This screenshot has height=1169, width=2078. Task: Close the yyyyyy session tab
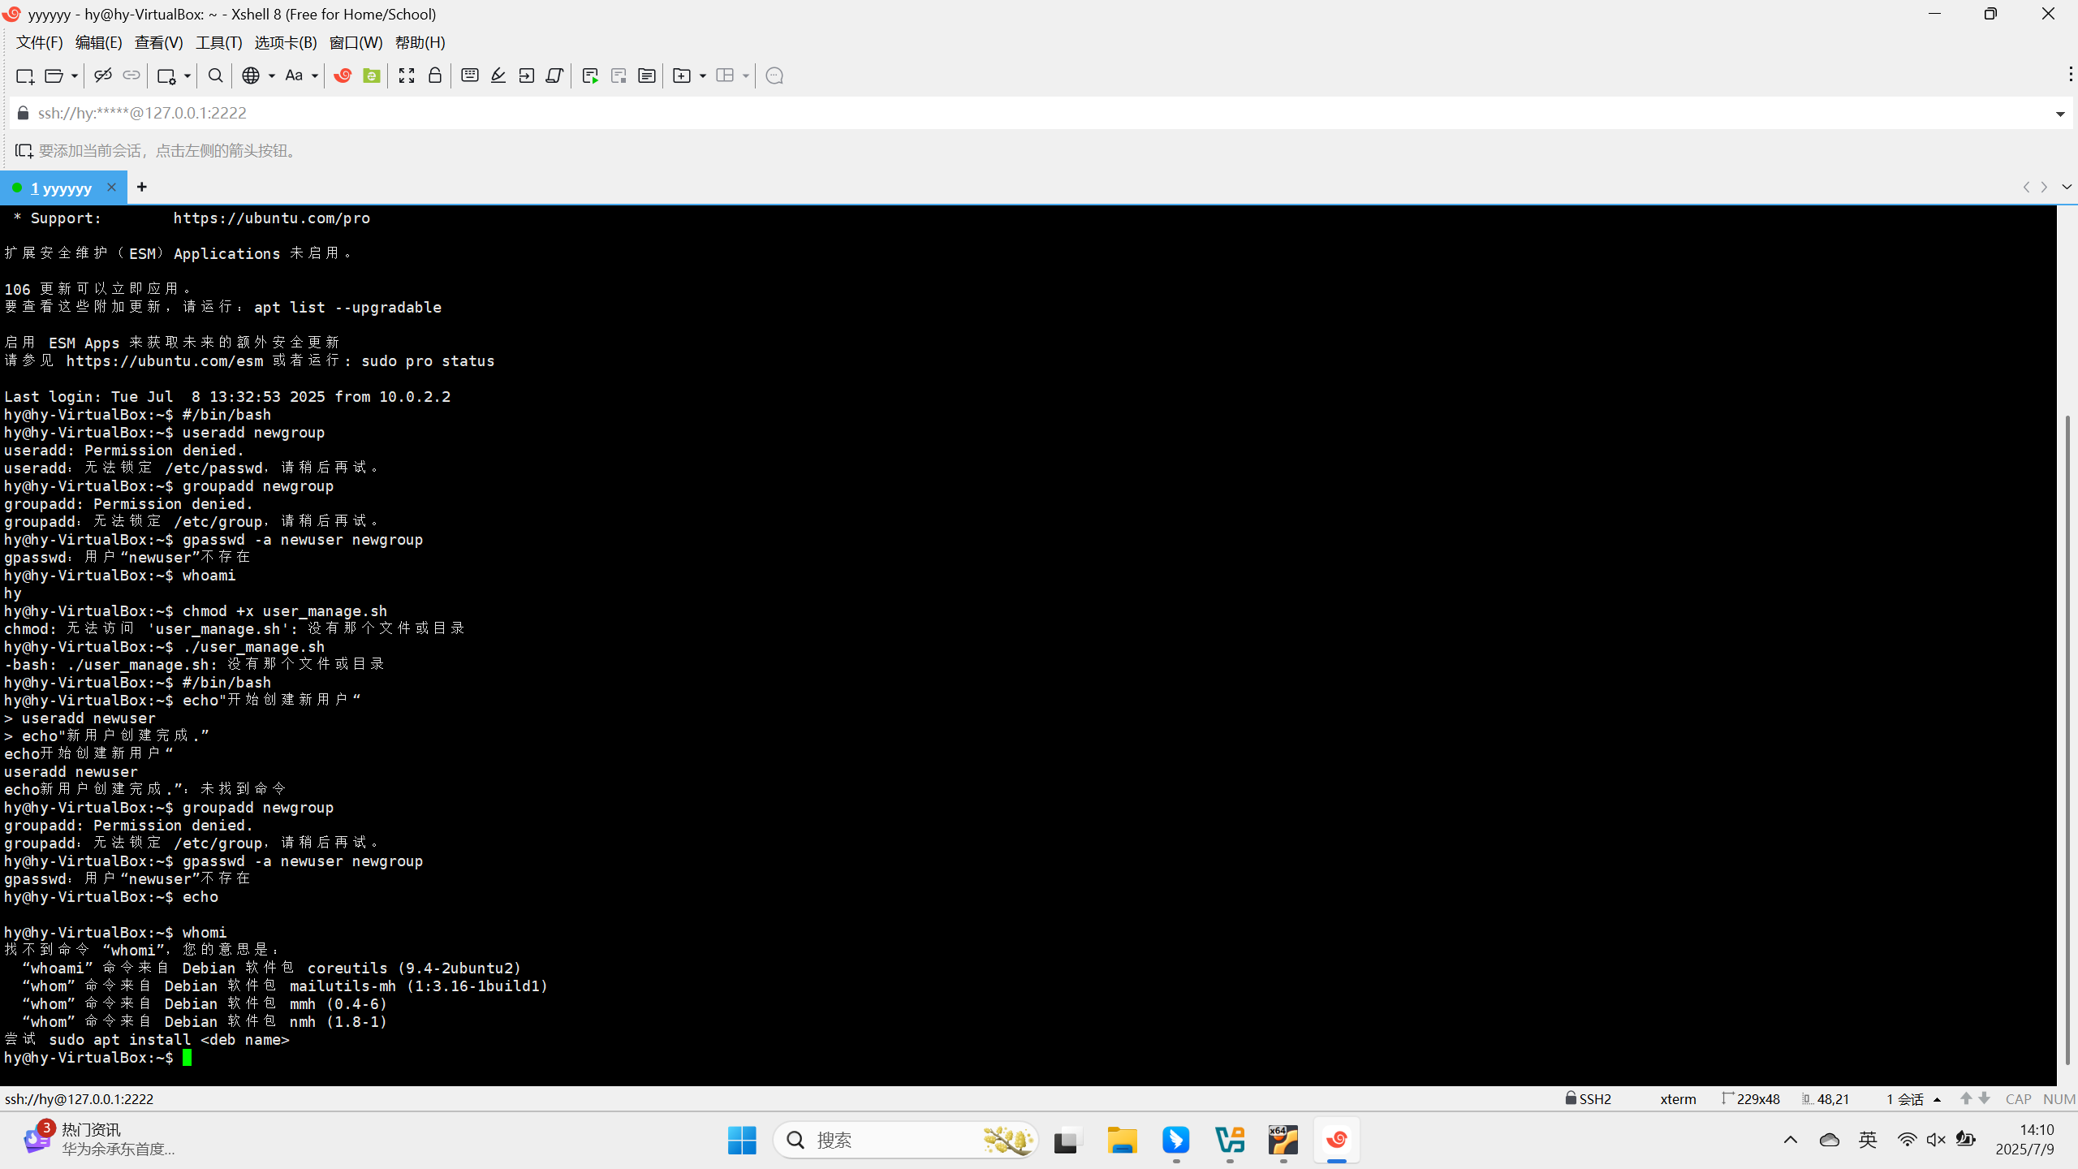[111, 188]
